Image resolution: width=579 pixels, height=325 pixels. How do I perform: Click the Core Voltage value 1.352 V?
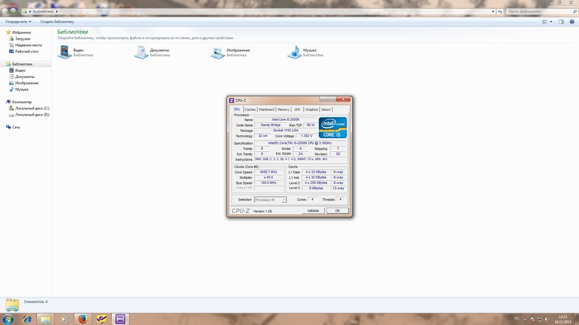point(306,136)
